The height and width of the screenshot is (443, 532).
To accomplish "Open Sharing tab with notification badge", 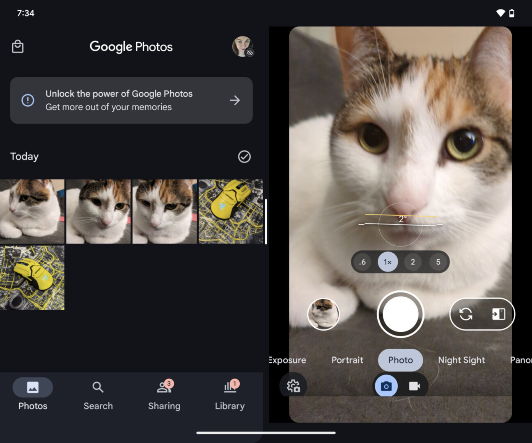I will (164, 395).
